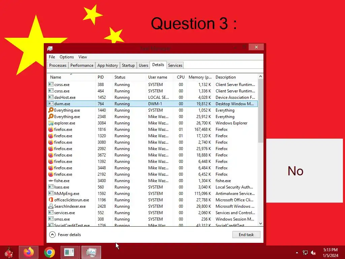345x259 pixels.
Task: Open Firefox from the taskbar
Action: [x=29, y=252]
